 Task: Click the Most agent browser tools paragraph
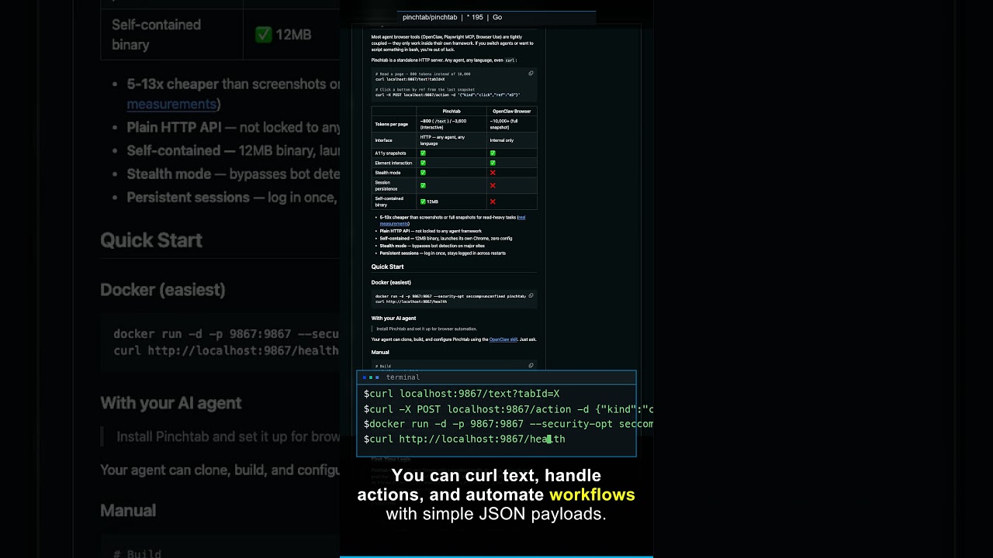coord(452,43)
